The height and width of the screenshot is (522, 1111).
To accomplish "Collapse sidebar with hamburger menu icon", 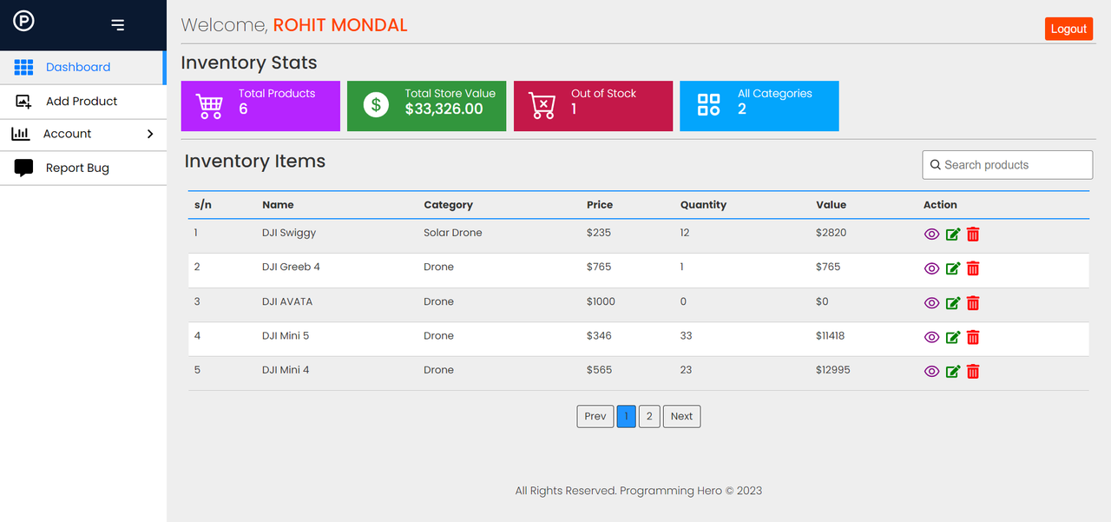I will 118,25.
